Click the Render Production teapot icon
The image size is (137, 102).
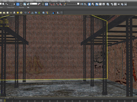(119, 4)
